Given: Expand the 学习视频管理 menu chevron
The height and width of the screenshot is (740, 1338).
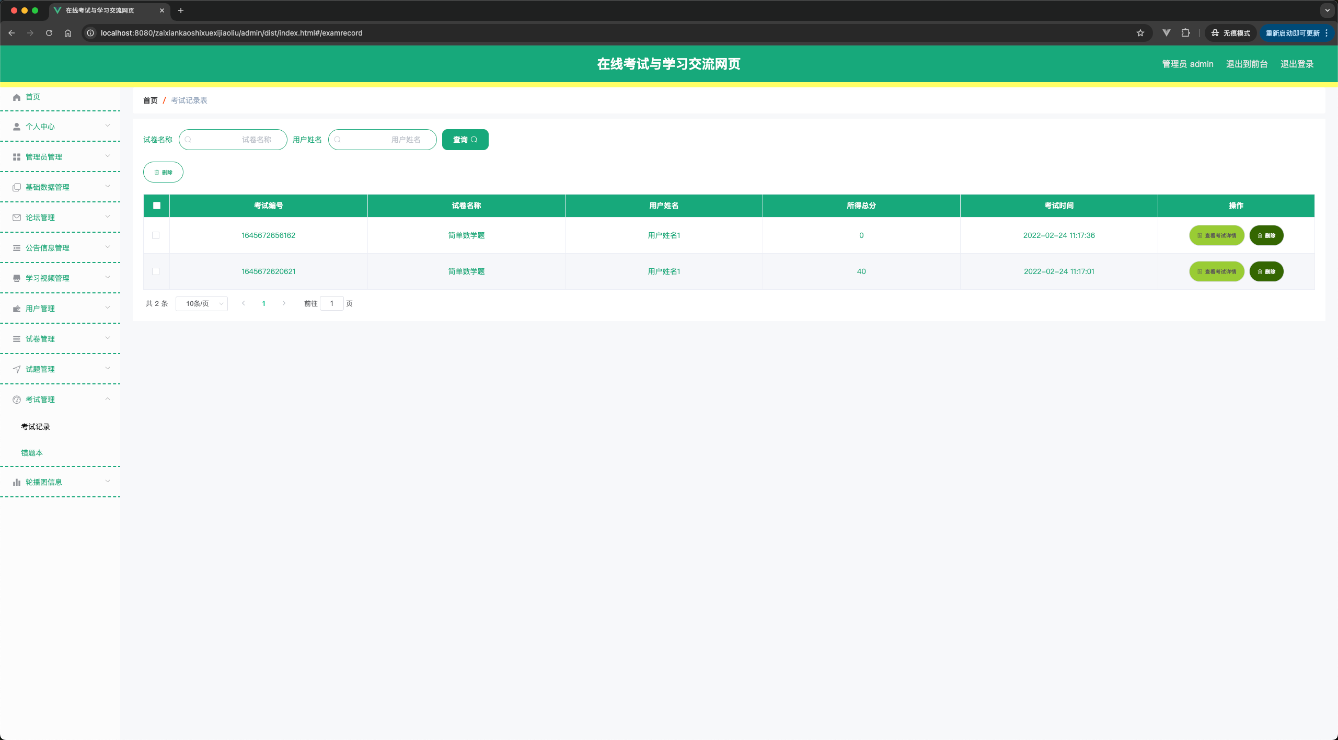Looking at the screenshot, I should 108,277.
